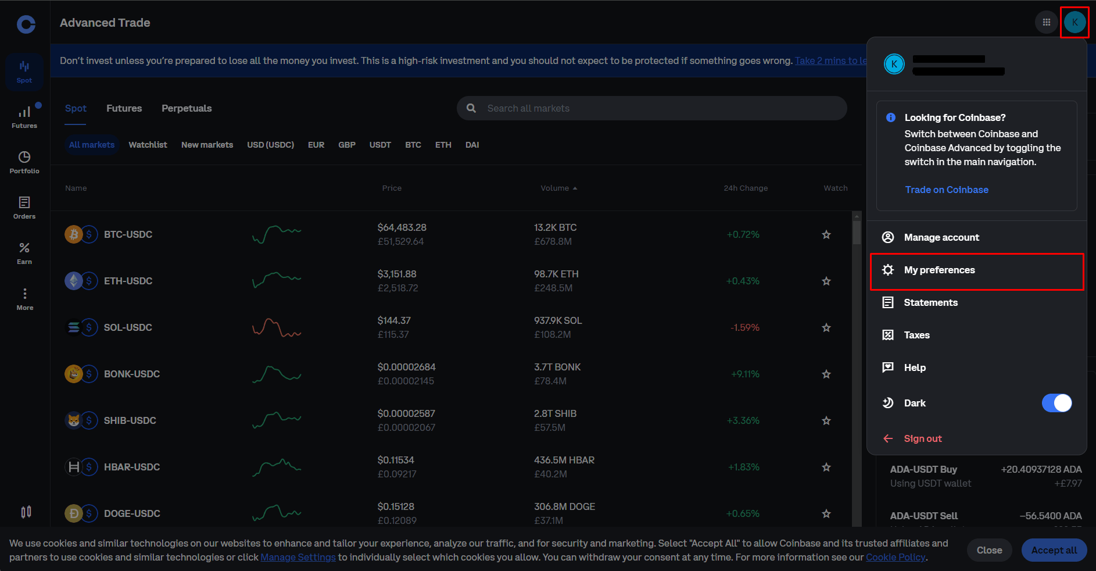The width and height of the screenshot is (1096, 571).
Task: Open Manage account from the menu
Action: tap(977, 237)
